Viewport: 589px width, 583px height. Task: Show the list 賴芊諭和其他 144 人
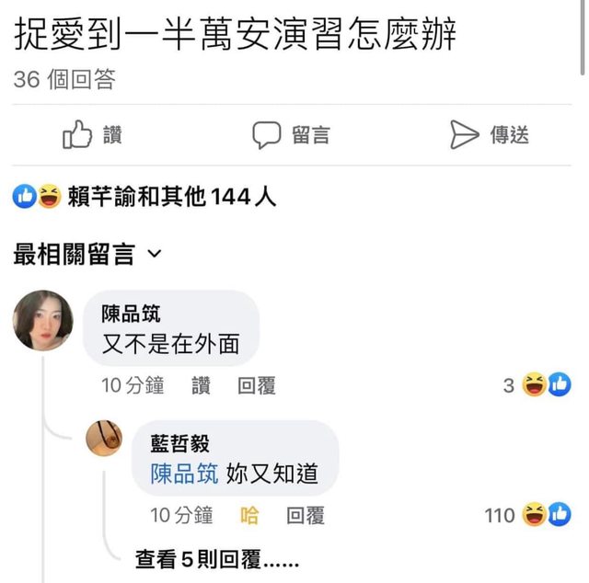coord(172,197)
